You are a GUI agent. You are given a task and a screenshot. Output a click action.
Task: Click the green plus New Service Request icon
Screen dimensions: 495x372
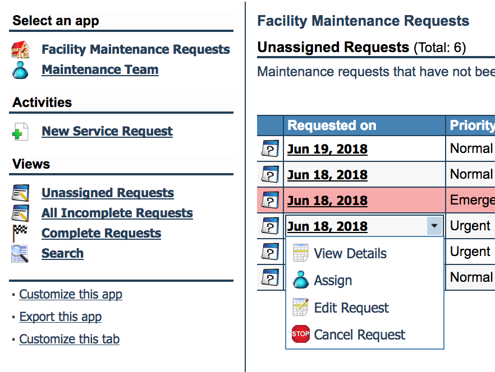coord(21,132)
